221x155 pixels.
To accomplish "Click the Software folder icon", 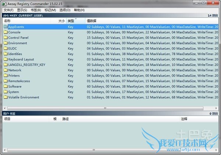I will click(6, 86).
